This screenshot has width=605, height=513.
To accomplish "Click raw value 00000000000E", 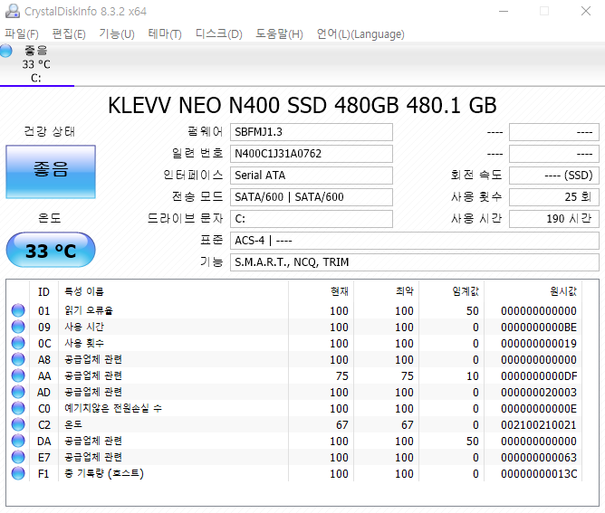I will point(539,409).
